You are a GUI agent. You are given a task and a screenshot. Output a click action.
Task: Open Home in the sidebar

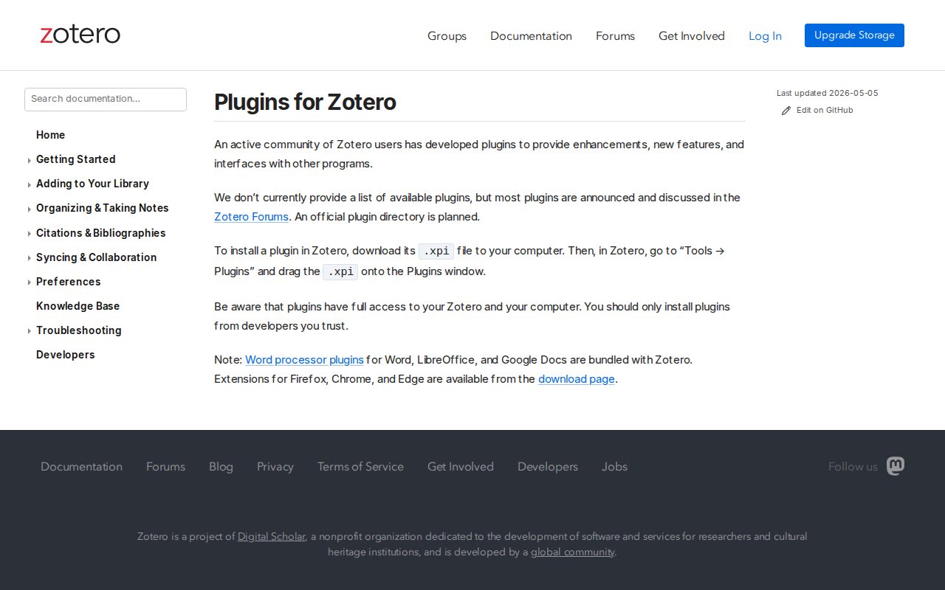point(50,135)
